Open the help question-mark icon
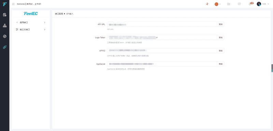Image resolution: width=273 pixels, height=131 pixels. (x=240, y=4)
